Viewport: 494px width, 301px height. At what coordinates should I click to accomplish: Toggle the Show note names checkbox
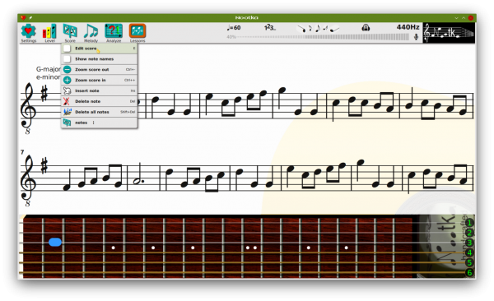(x=68, y=59)
